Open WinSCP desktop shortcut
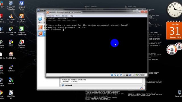Image resolution: width=182 pixels, height=102 pixels. click(x=11, y=81)
